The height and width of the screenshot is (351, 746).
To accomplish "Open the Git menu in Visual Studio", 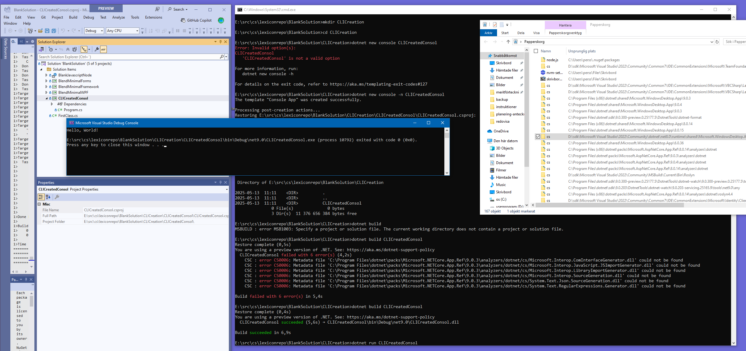I will (x=43, y=17).
